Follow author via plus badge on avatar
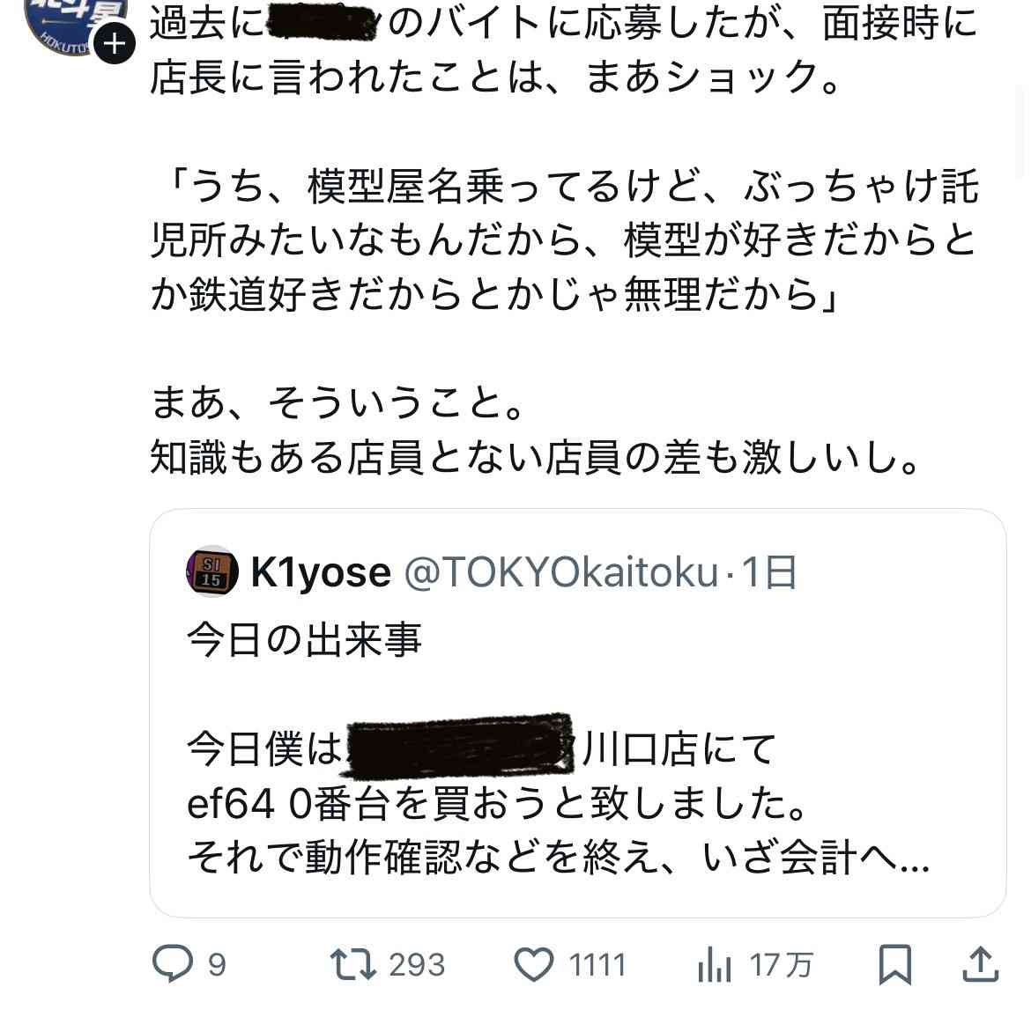1031x1017 pixels. [x=113, y=42]
